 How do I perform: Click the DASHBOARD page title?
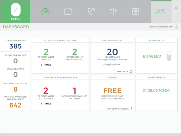tap(16, 27)
